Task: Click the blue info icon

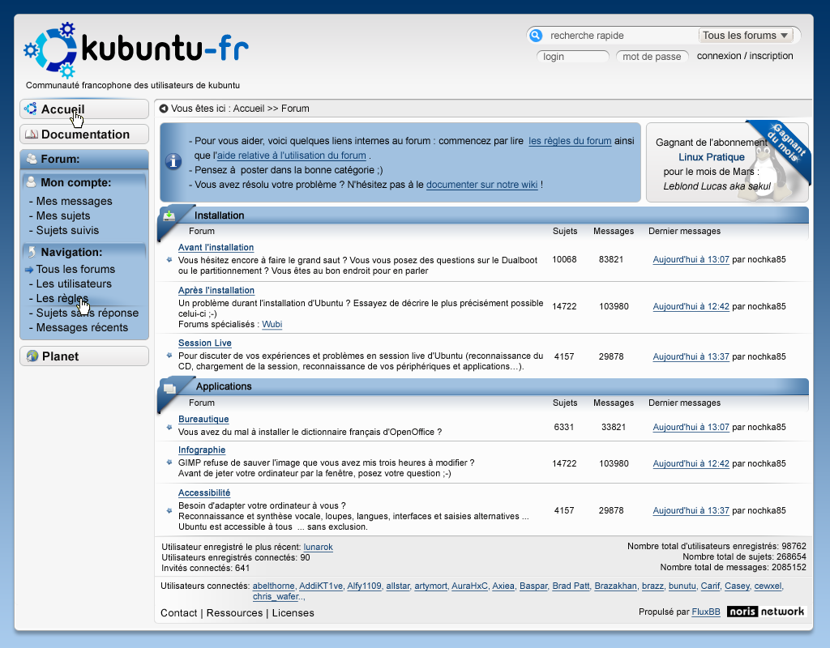Action: (x=173, y=161)
